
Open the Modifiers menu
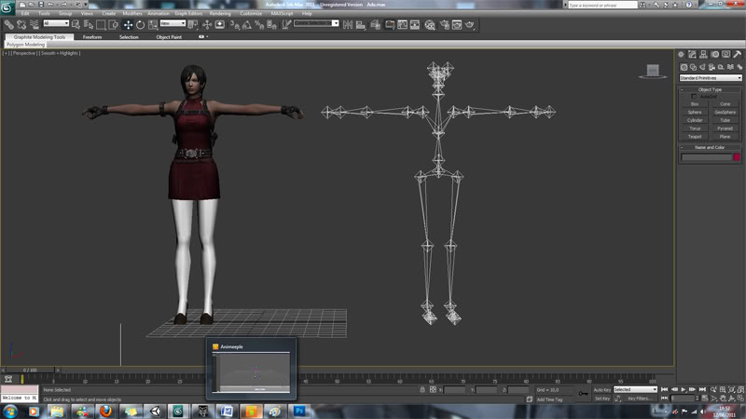pos(131,14)
